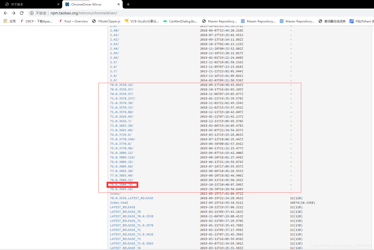Open the third Maven Repository bookmark
The height and width of the screenshot is (250, 374).
tap(297, 21)
